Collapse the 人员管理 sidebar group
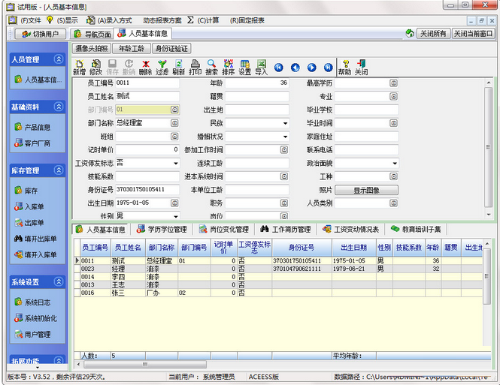 coord(59,59)
